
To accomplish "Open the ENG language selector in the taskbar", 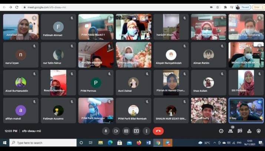I will pos(239,143).
